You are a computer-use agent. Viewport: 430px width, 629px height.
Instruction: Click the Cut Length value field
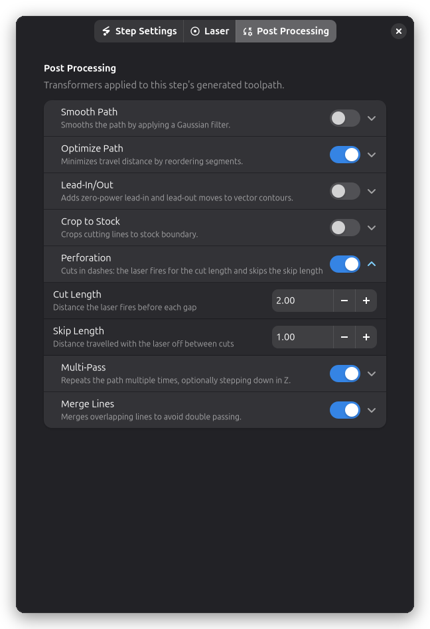point(303,301)
